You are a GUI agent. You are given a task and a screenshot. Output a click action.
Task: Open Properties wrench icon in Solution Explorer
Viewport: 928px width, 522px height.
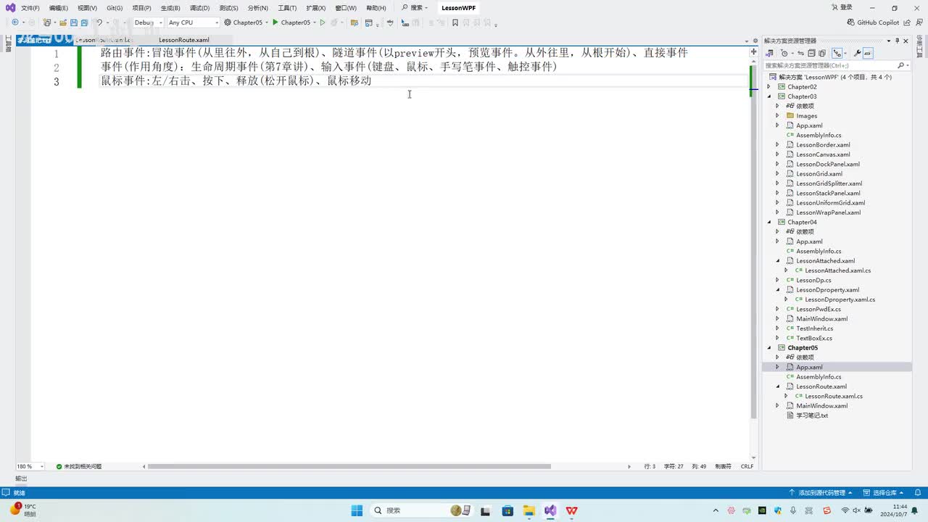click(x=857, y=53)
